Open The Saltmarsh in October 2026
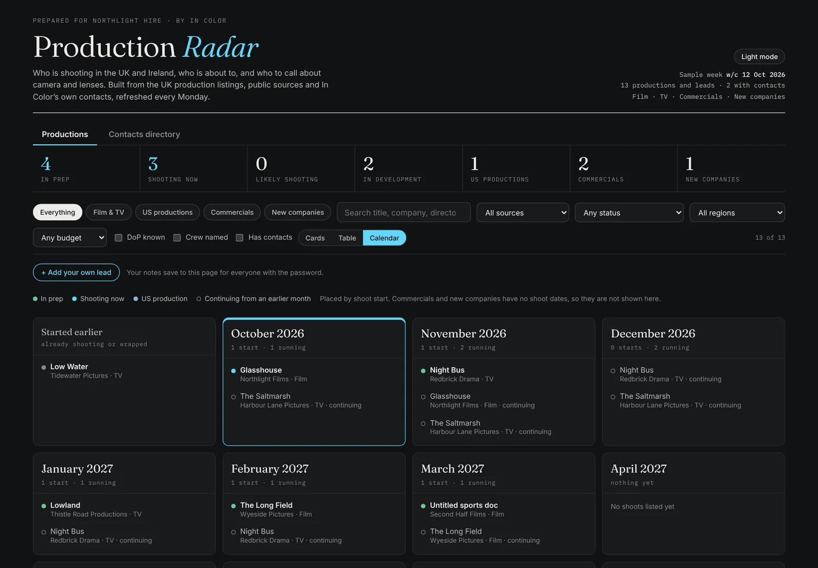This screenshot has width=818, height=568. pos(314,400)
